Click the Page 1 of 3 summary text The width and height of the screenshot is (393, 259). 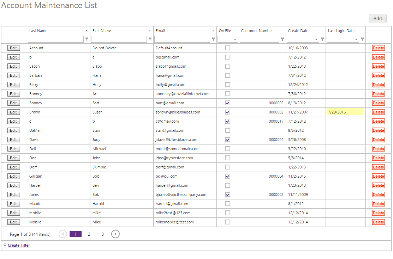30,234
